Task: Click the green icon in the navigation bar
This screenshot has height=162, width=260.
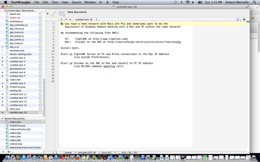Action: point(244,20)
